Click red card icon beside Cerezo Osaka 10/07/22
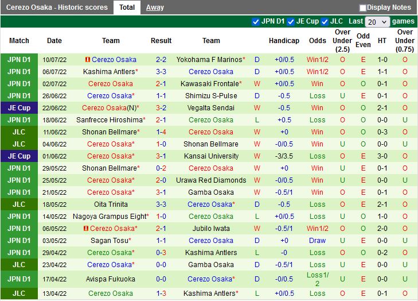This screenshot has width=418, height=301. [88, 60]
